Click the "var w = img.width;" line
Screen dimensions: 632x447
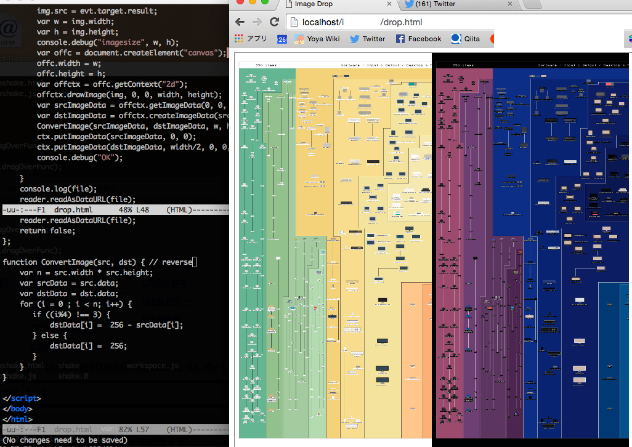(75, 22)
